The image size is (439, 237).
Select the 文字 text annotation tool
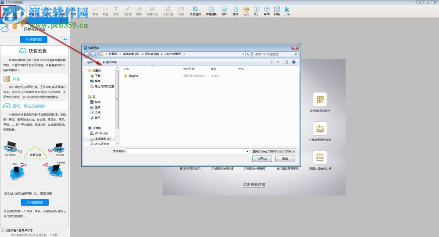pos(116,11)
